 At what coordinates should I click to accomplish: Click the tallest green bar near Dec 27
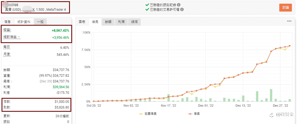coord(271,95)
